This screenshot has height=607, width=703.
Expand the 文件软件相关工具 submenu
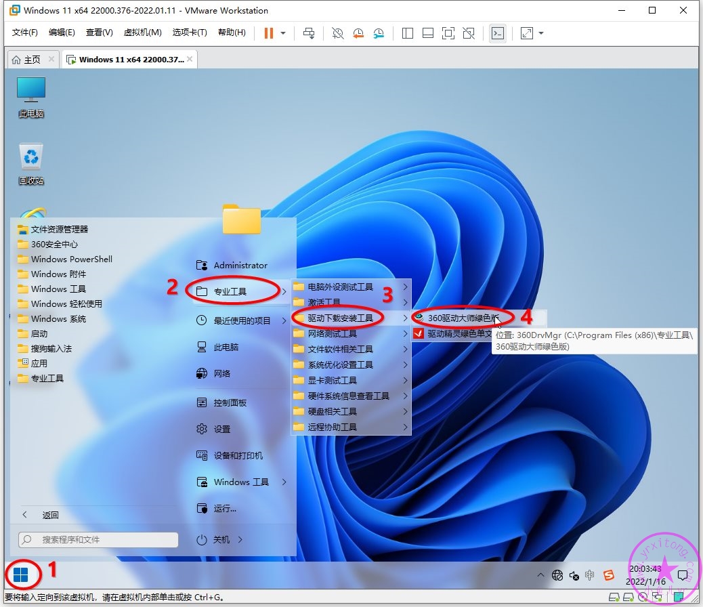[351, 349]
